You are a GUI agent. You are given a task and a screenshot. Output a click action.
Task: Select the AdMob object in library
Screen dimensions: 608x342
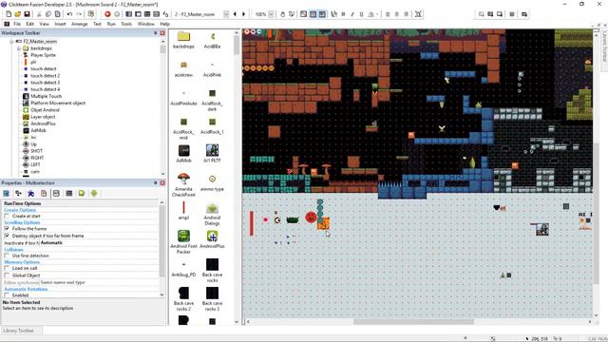(x=183, y=154)
